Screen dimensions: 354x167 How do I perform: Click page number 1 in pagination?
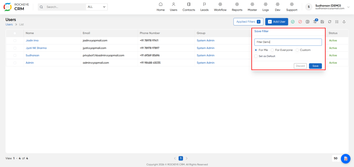coord(180,158)
